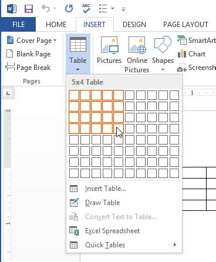
Task: Open the Undo history dropdown arrow
Action: 55,9
